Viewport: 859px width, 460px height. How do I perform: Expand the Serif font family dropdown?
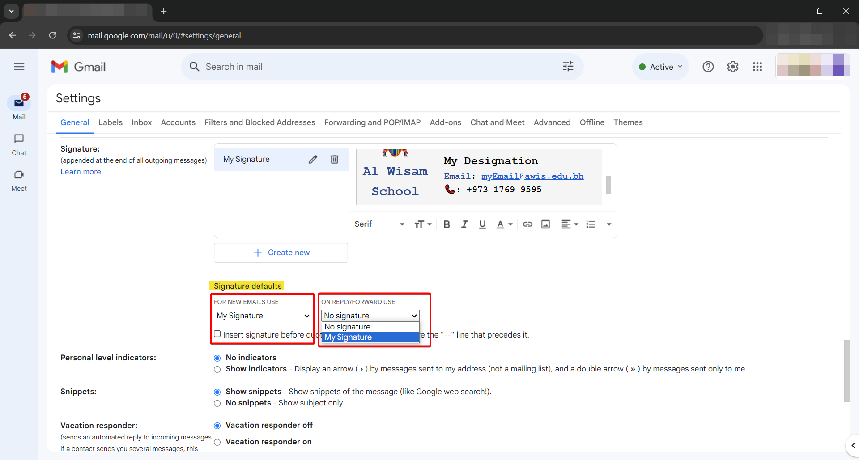[x=379, y=224]
